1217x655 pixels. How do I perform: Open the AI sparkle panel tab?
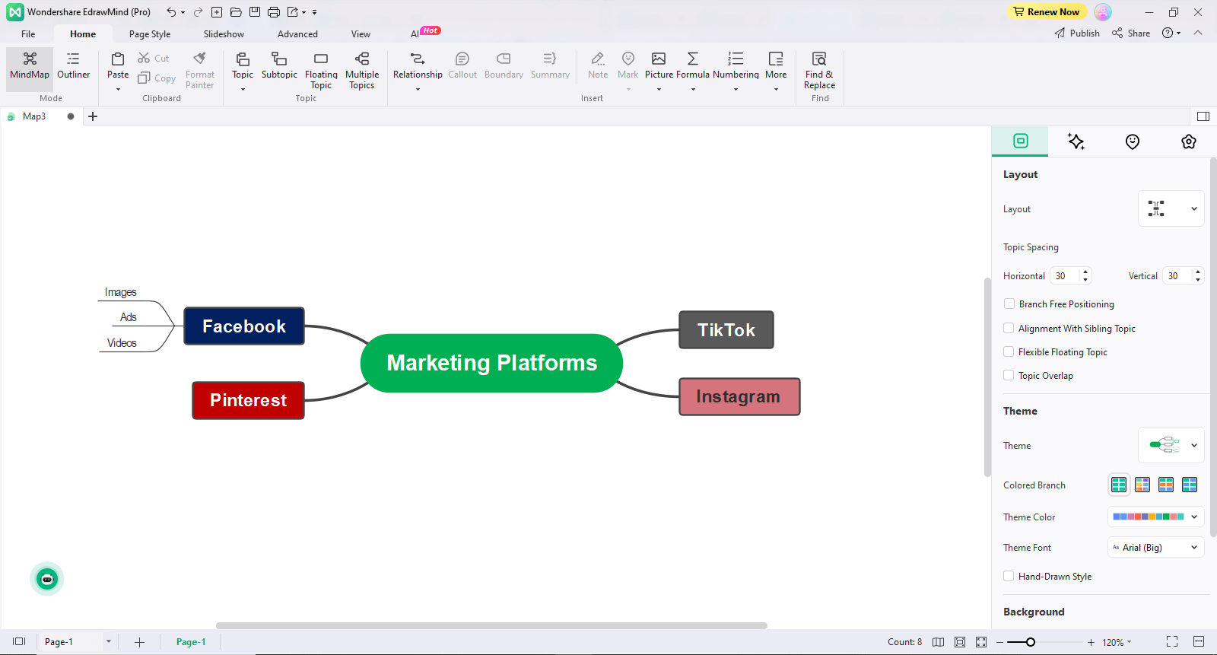(1076, 141)
